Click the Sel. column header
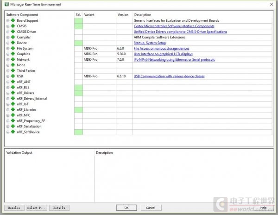 pos(78,14)
